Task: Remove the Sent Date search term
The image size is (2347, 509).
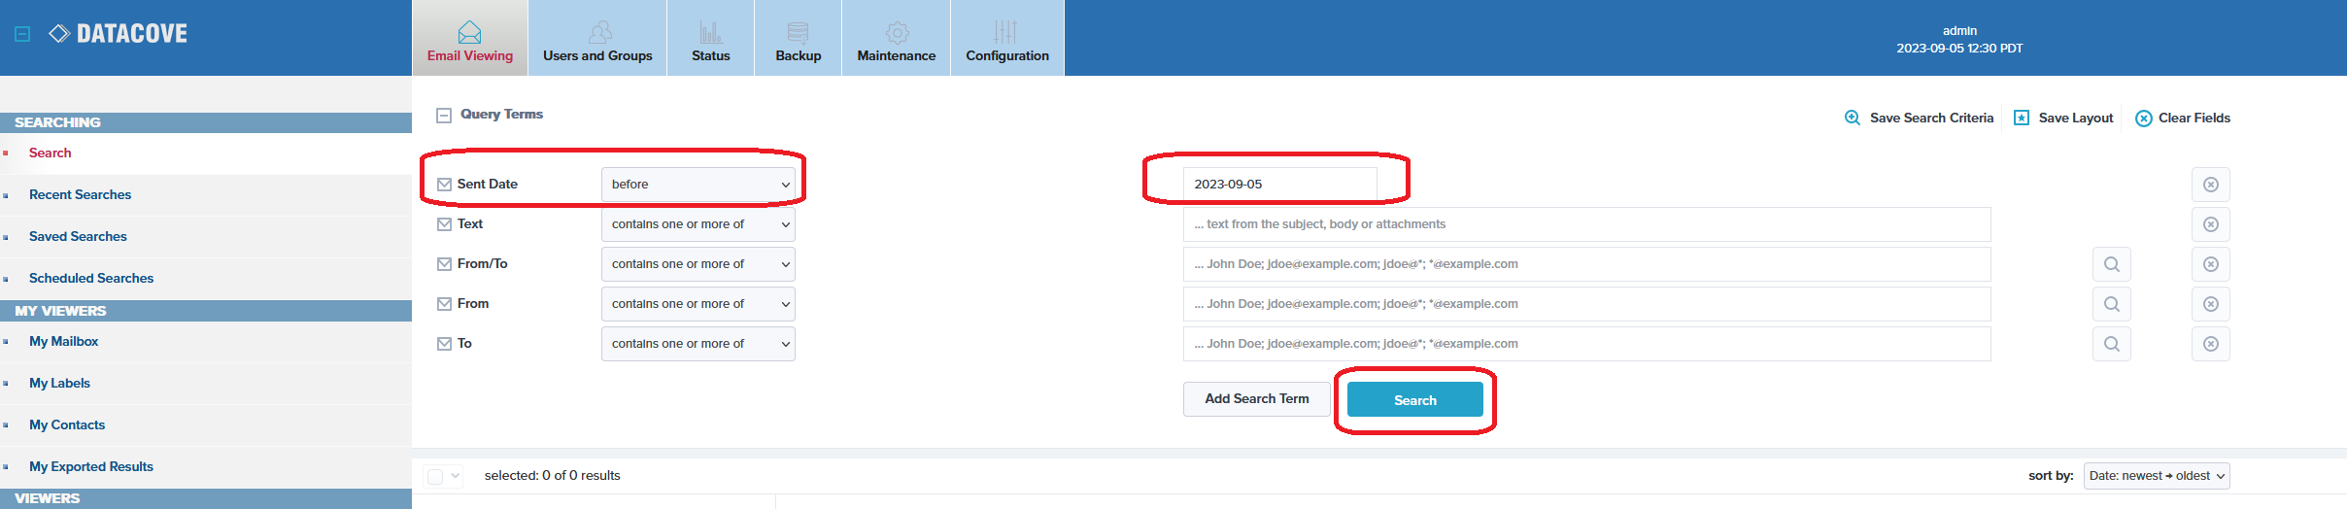Action: [x=2210, y=185]
